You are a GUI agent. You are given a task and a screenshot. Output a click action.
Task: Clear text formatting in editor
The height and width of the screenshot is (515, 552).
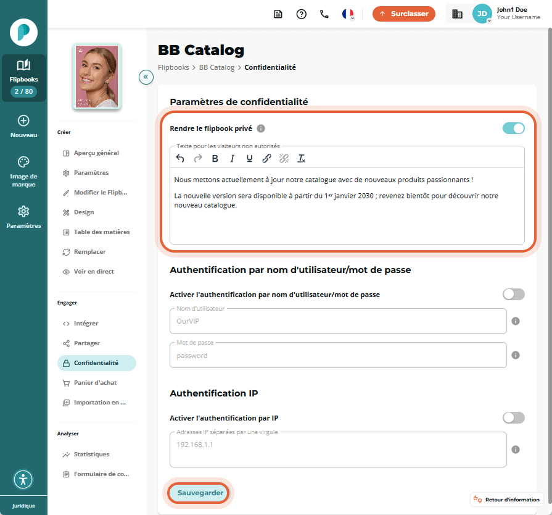click(x=302, y=159)
